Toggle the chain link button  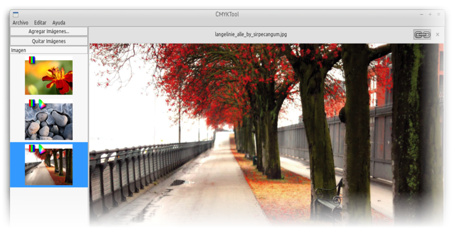pyautogui.click(x=422, y=35)
